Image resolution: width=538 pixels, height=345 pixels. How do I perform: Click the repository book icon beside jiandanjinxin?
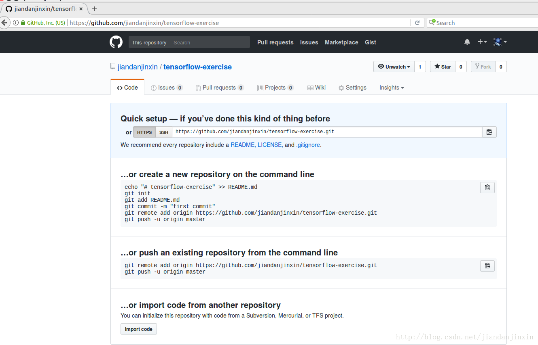click(113, 67)
